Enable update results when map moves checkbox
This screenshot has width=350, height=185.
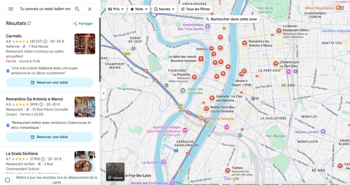tap(8, 180)
